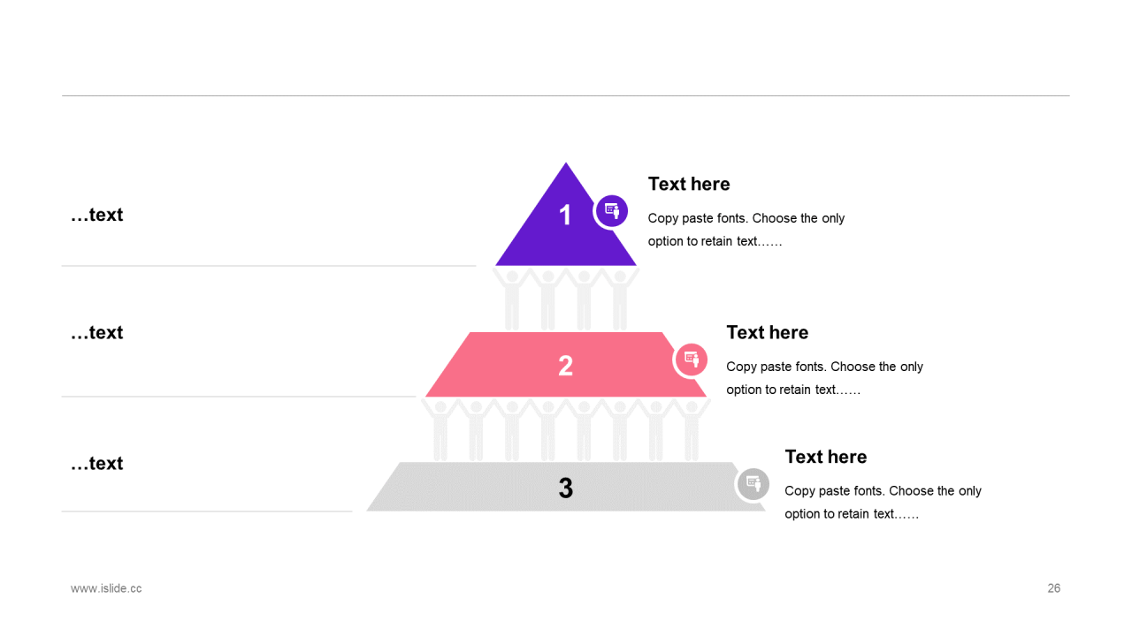
Task: Select the gray trapezoid labeled 3
Action: click(x=566, y=487)
